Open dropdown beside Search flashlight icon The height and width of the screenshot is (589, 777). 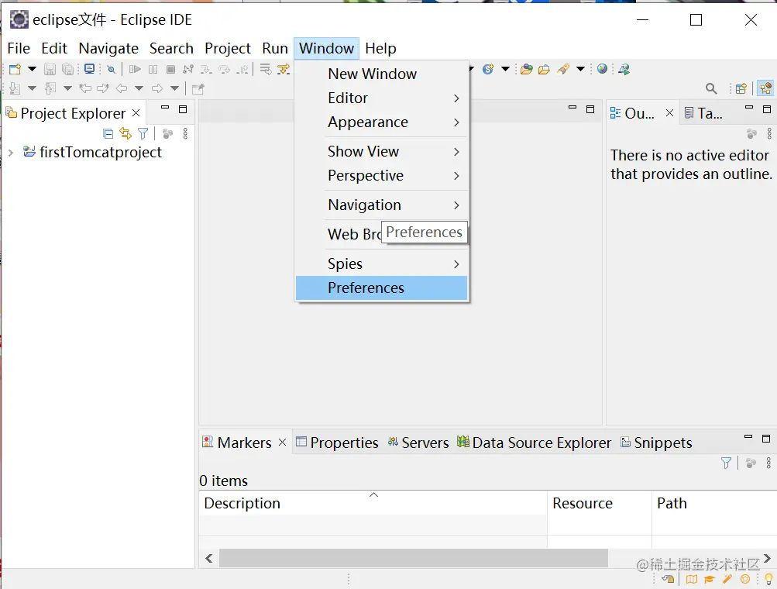click(x=580, y=69)
